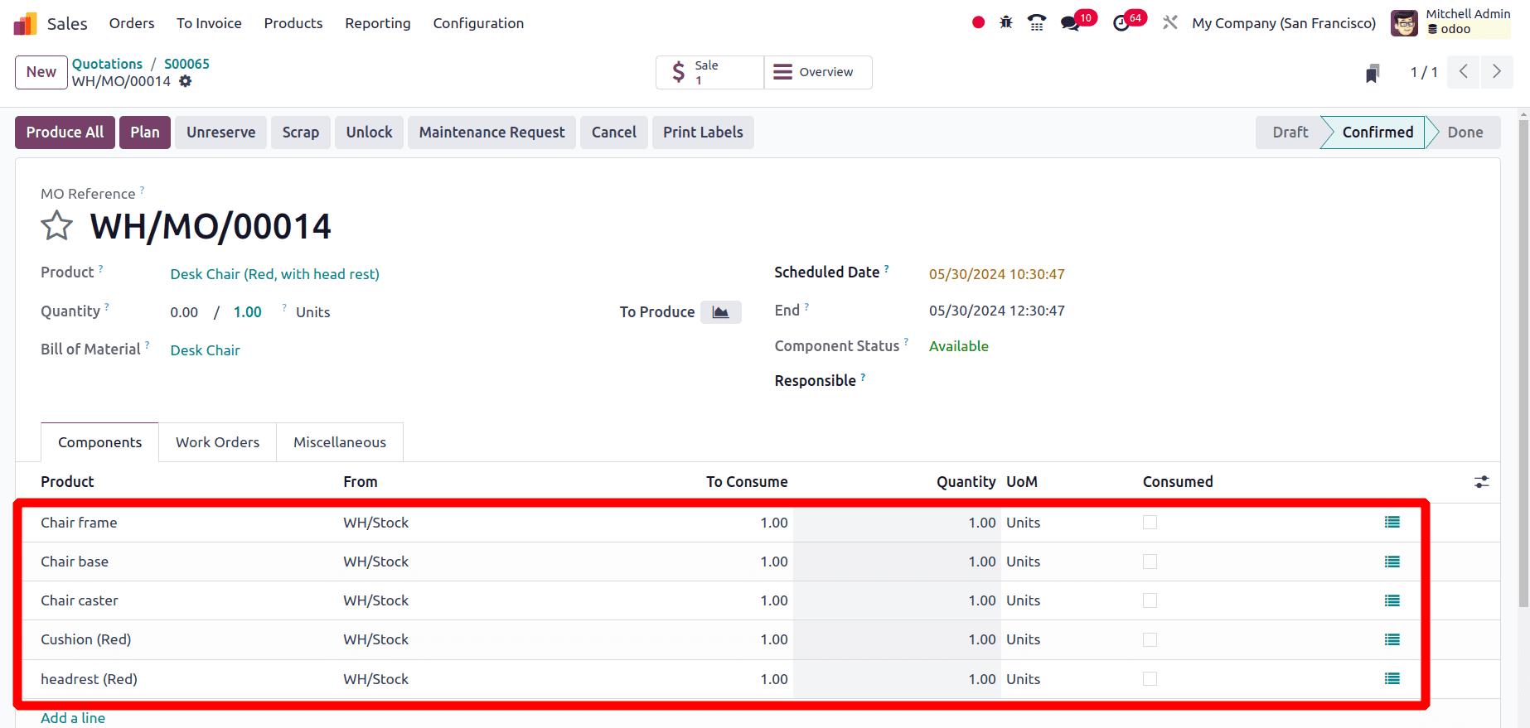Open details list icon for headrest (Red)

coord(1392,679)
